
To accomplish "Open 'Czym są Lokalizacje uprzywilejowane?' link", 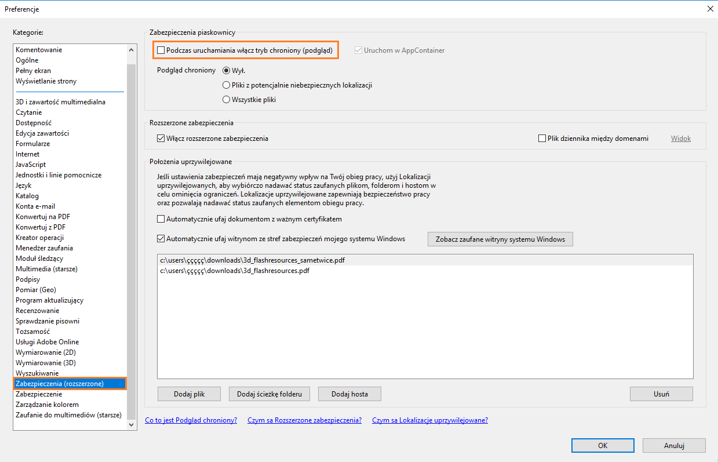I will coord(430,420).
